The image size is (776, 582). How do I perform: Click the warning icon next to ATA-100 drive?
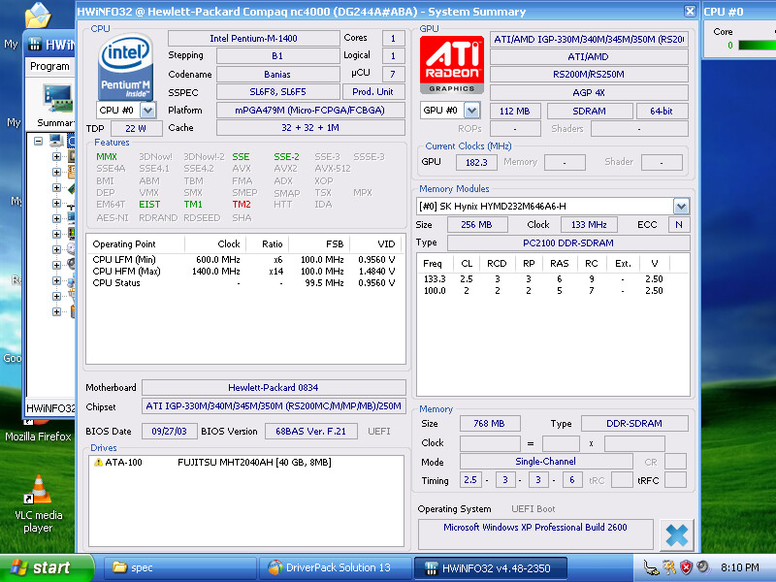coord(98,463)
